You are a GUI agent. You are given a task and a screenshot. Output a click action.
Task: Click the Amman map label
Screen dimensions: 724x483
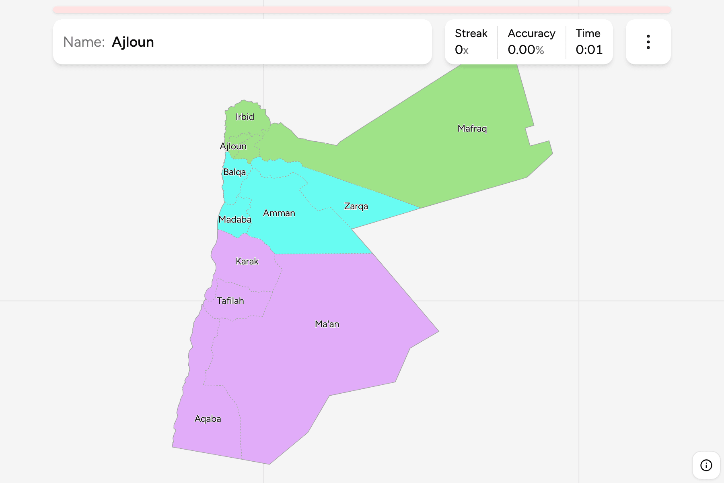coord(279,213)
